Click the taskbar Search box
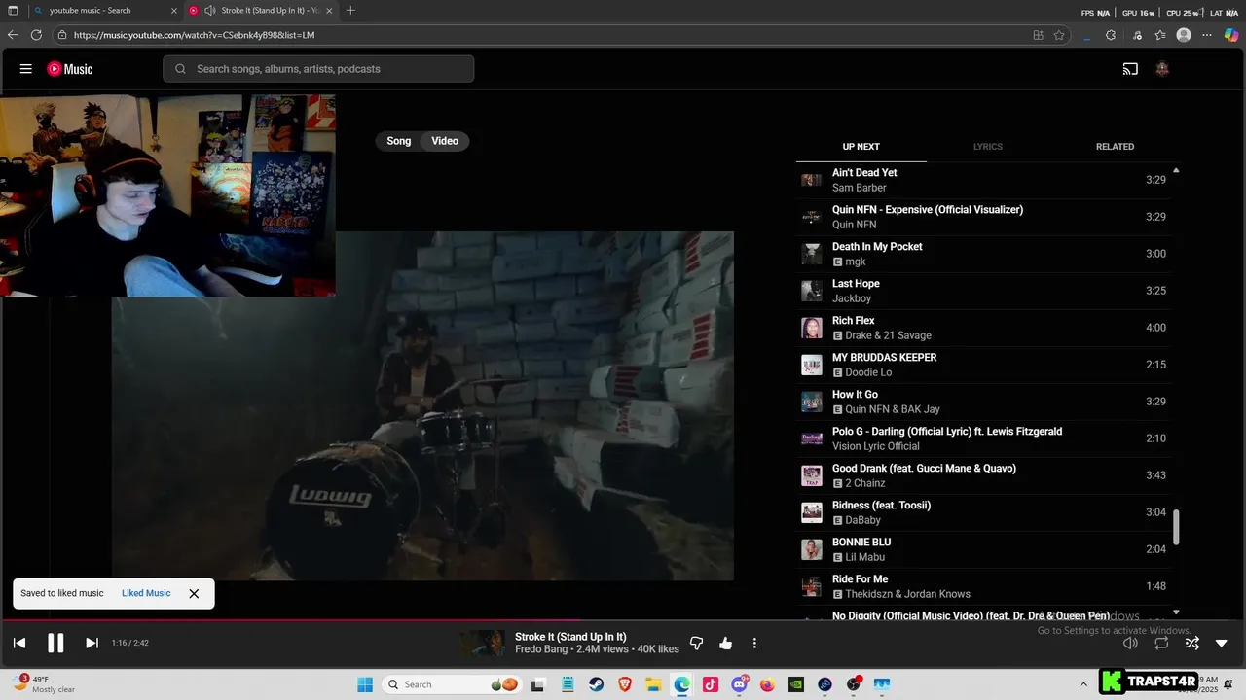This screenshot has width=1246, height=700. tap(453, 684)
